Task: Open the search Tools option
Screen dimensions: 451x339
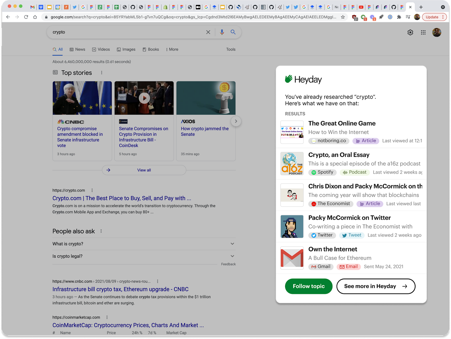Action: [231, 50]
